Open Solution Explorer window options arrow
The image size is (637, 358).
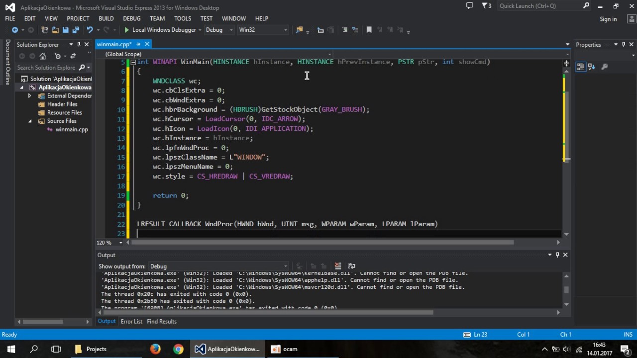click(71, 44)
